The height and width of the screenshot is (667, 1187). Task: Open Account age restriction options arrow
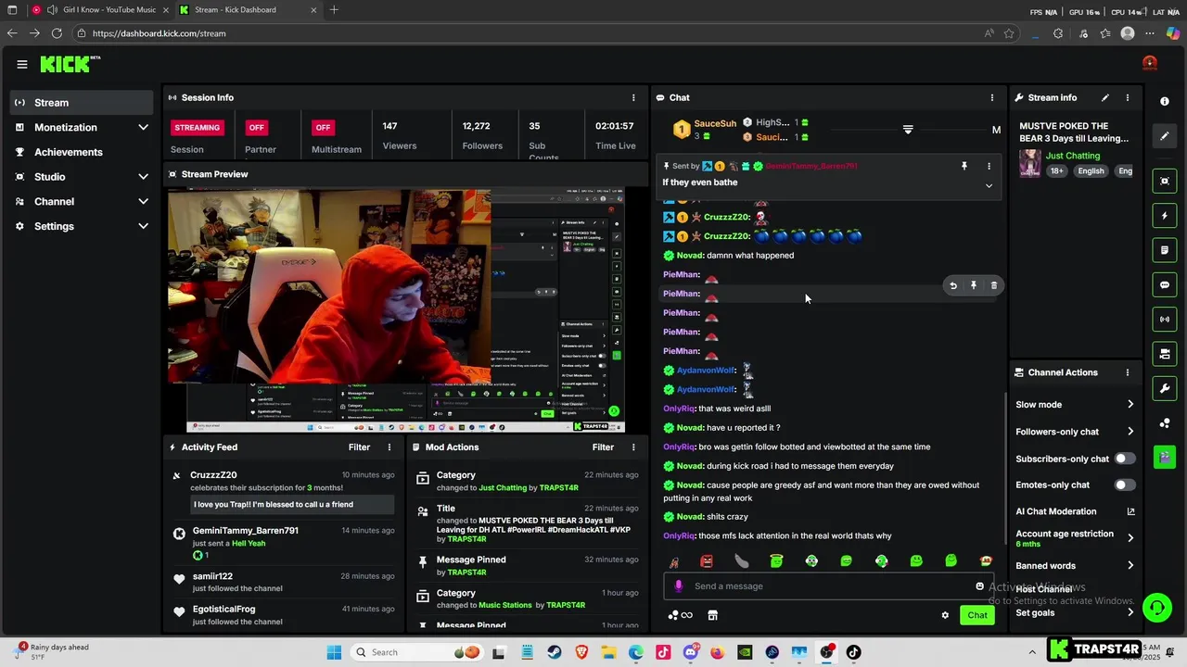pyautogui.click(x=1130, y=537)
